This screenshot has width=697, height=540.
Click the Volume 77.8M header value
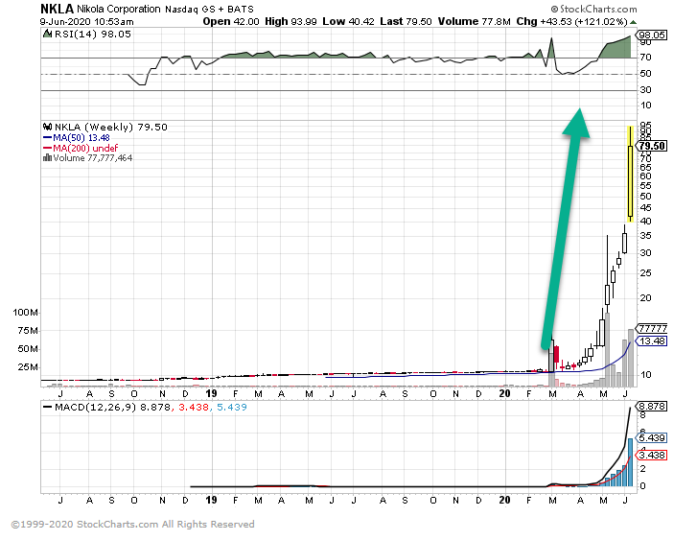pos(474,21)
